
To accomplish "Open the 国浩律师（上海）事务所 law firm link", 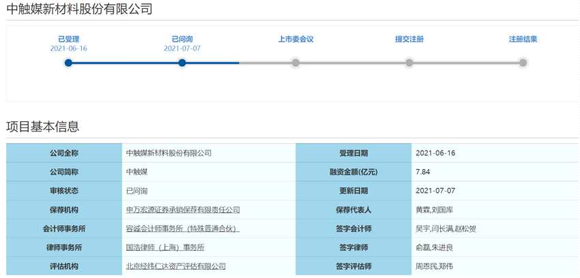I will (165, 248).
